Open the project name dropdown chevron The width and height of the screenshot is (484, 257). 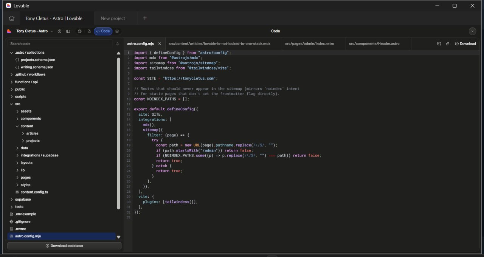(x=51, y=31)
